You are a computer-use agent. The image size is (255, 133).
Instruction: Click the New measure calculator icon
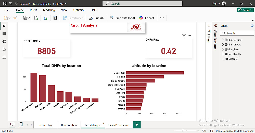(55, 18)
